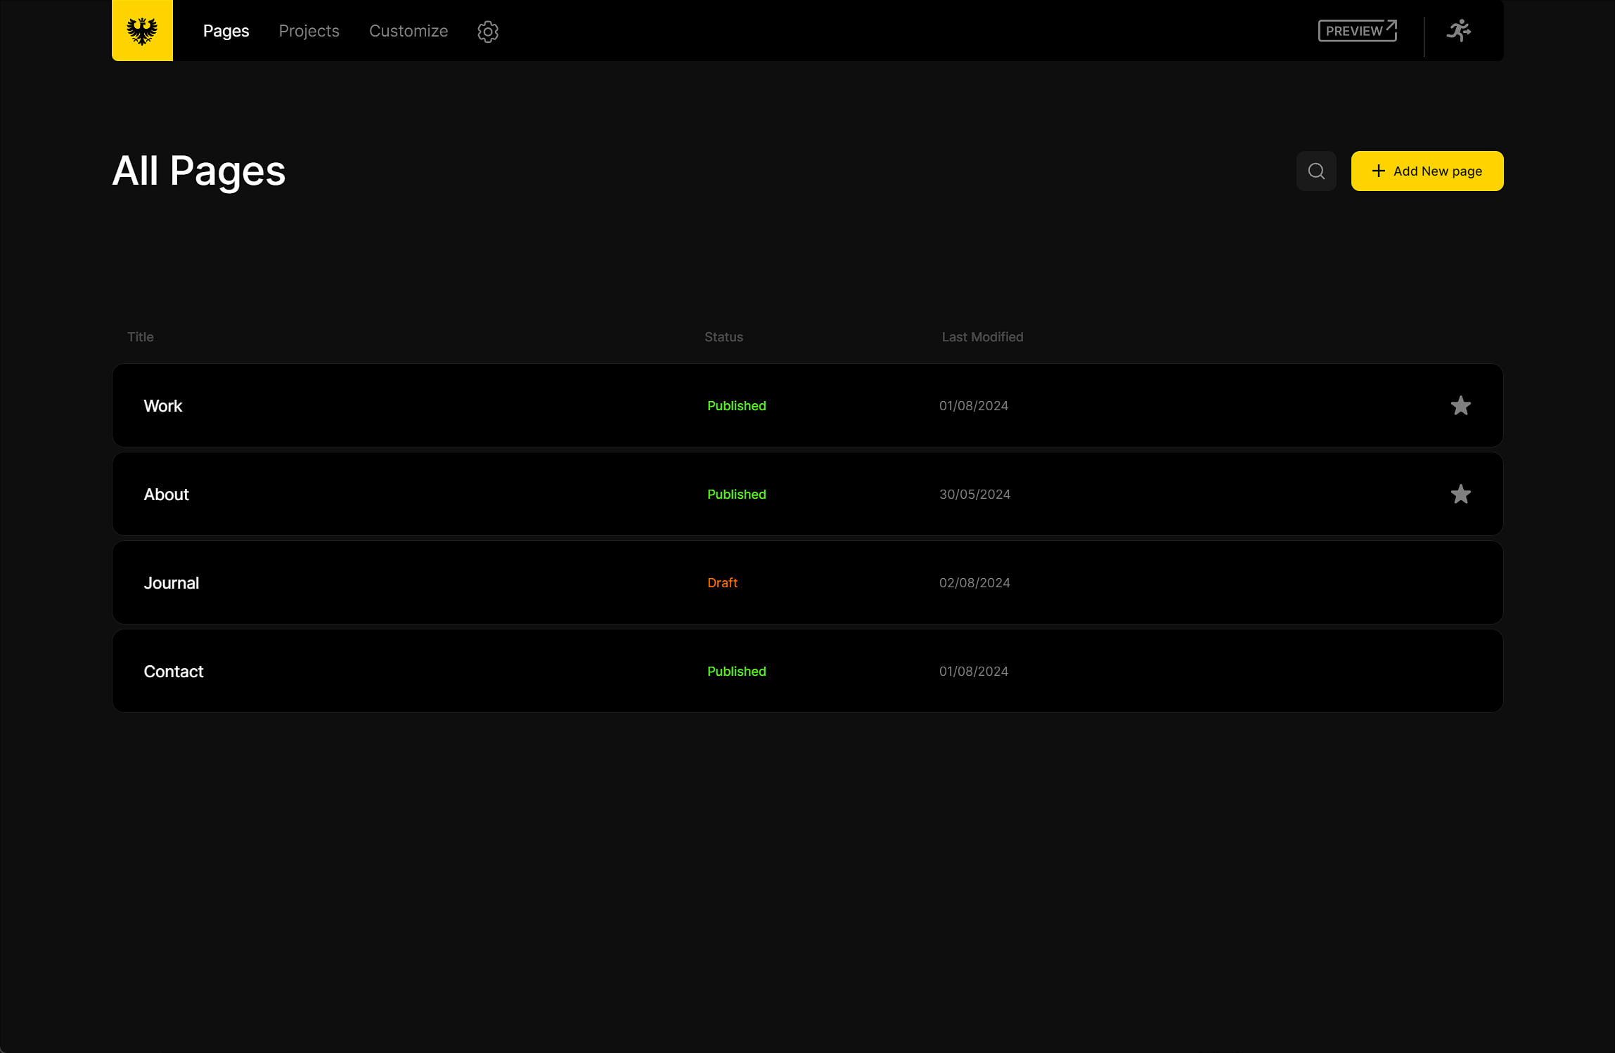Screen dimensions: 1615x1053
Task: Click Add New page button
Action: [x=1427, y=171]
